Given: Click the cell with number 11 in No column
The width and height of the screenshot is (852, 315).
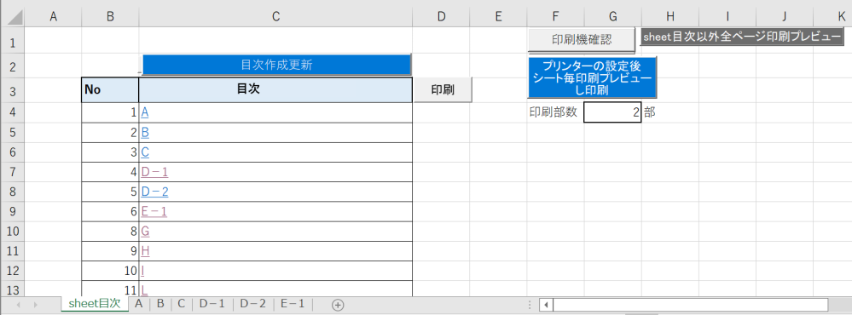Looking at the screenshot, I should tap(110, 289).
